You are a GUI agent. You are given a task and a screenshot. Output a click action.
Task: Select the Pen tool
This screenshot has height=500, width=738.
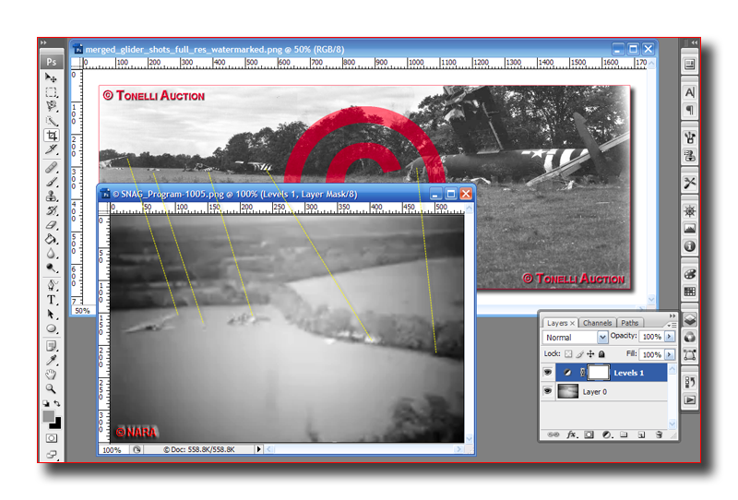click(52, 285)
